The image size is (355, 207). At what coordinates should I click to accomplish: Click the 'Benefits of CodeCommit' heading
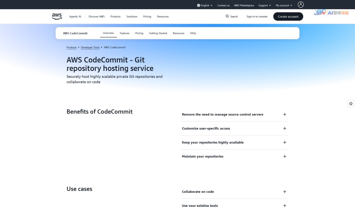pos(100,111)
